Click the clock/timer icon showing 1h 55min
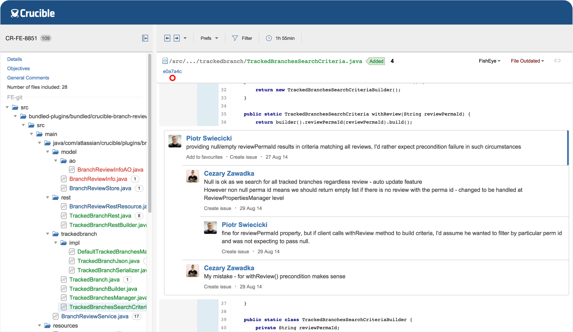The width and height of the screenshot is (573, 332). pyautogui.click(x=268, y=38)
